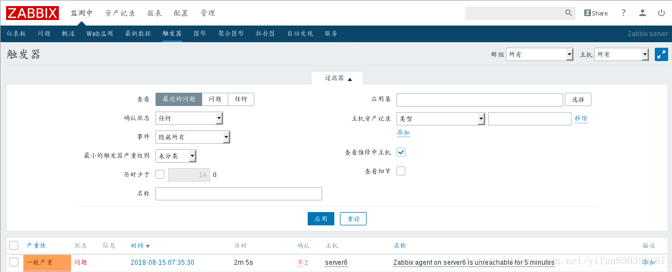Open the user profile icon
Viewport: 672px width, 272px height.
(643, 13)
